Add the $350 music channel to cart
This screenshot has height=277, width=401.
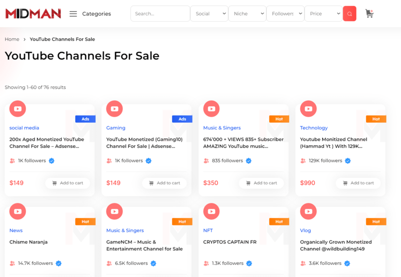pyautogui.click(x=261, y=183)
